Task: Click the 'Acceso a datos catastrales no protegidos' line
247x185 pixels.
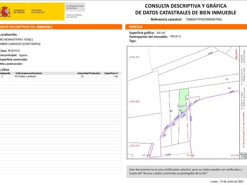Action: [x=169, y=173]
